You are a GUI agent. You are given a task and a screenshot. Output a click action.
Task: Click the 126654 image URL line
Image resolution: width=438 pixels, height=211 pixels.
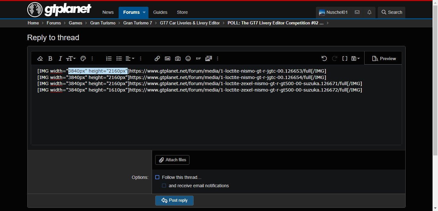182,77
